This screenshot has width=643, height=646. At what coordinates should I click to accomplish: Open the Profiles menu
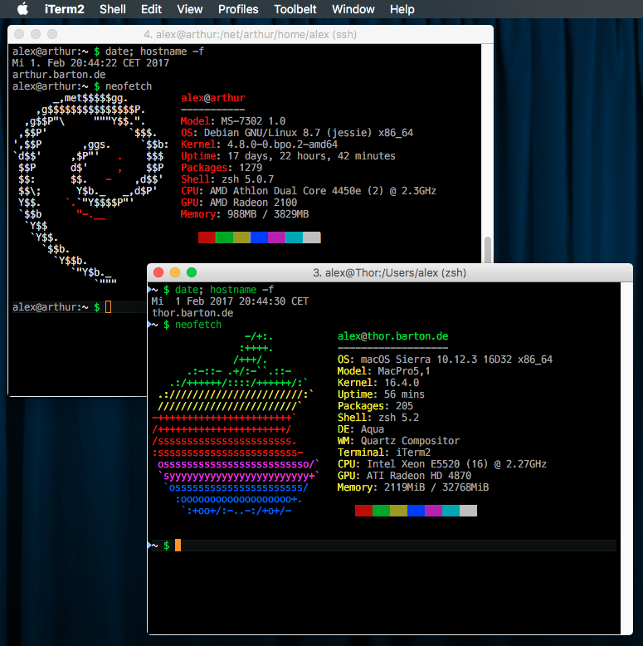click(238, 9)
